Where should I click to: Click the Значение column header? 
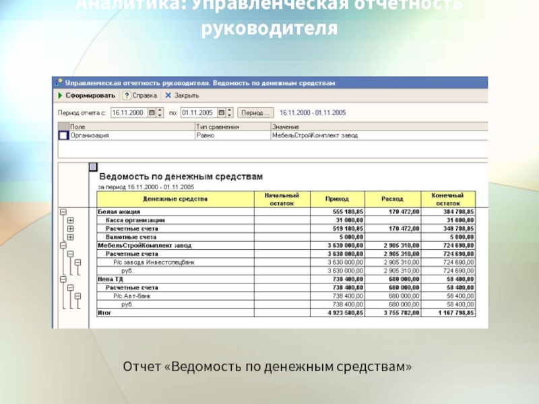click(379, 127)
